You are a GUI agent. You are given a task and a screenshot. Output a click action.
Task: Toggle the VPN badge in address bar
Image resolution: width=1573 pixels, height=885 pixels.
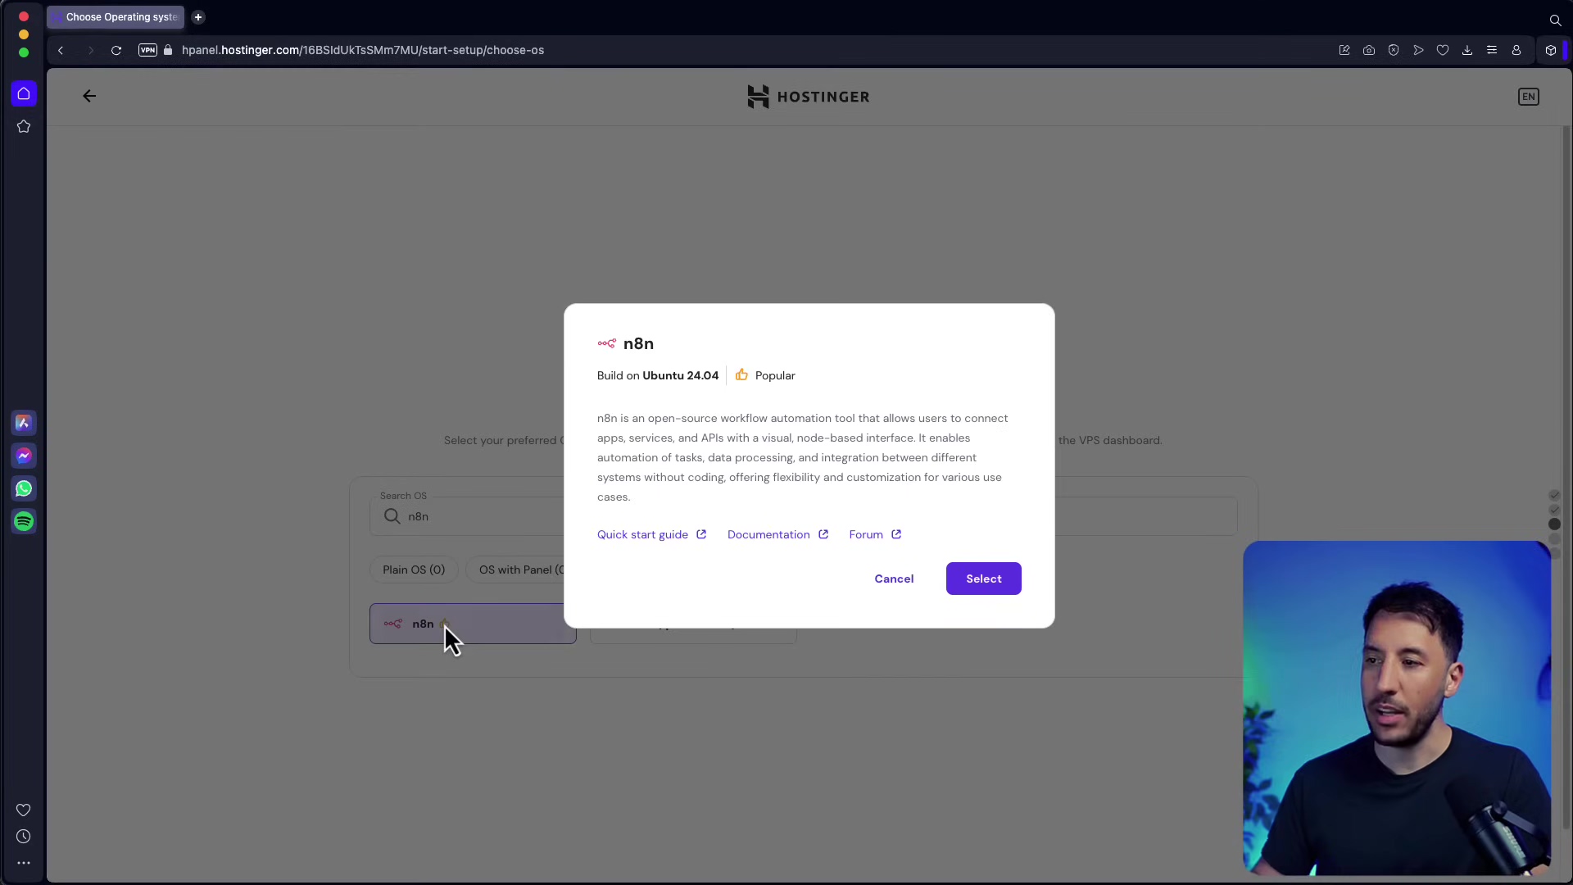coord(147,50)
